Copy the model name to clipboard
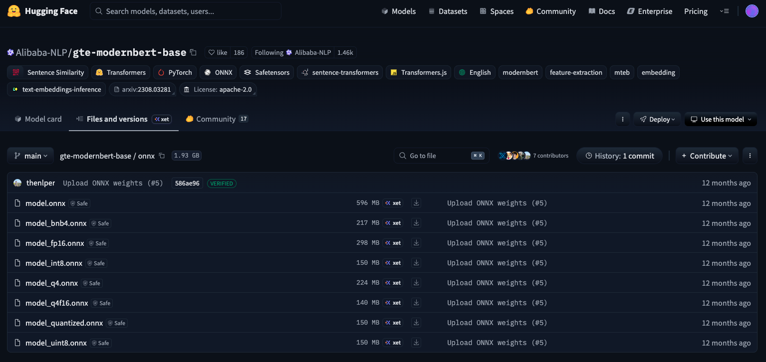Image resolution: width=766 pixels, height=362 pixels. 194,52
